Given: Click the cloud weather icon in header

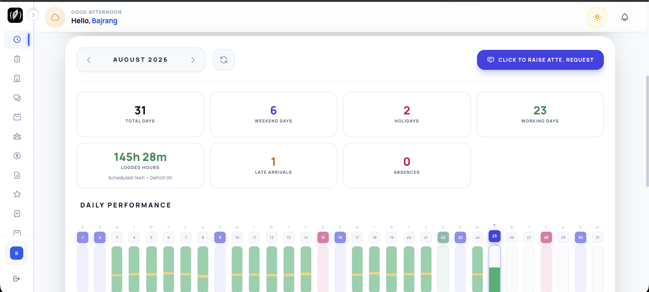Looking at the screenshot, I should coord(55,18).
